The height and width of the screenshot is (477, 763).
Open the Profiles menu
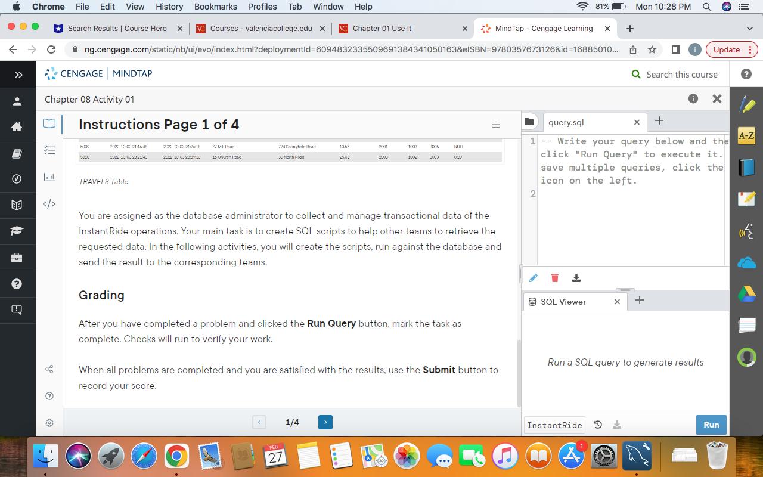262,7
